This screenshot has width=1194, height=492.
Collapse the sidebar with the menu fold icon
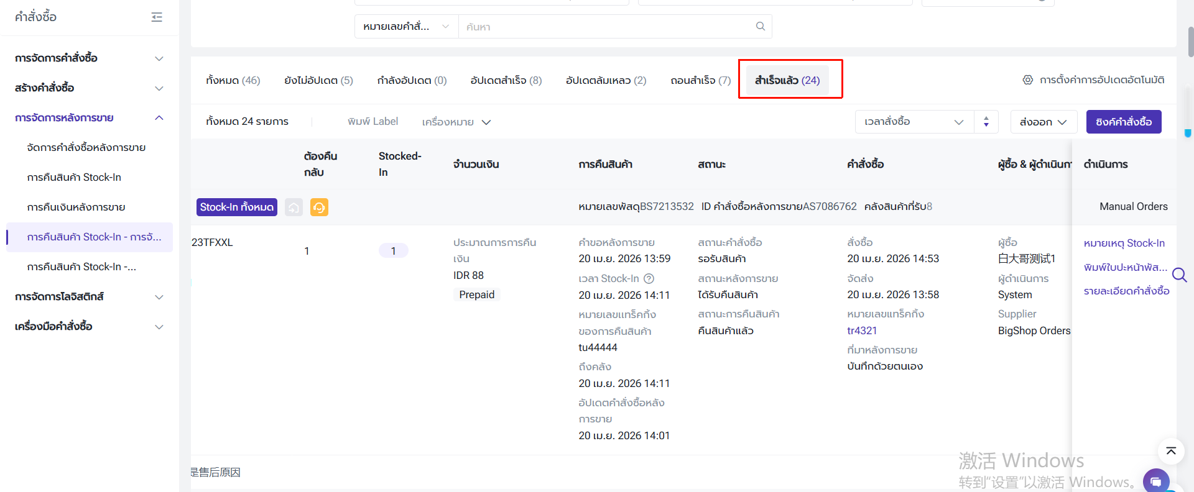click(157, 17)
